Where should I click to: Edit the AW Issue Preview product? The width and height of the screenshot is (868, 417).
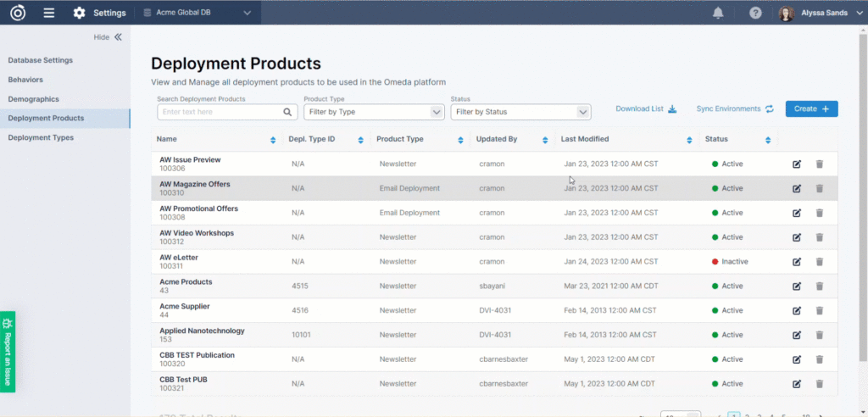797,164
